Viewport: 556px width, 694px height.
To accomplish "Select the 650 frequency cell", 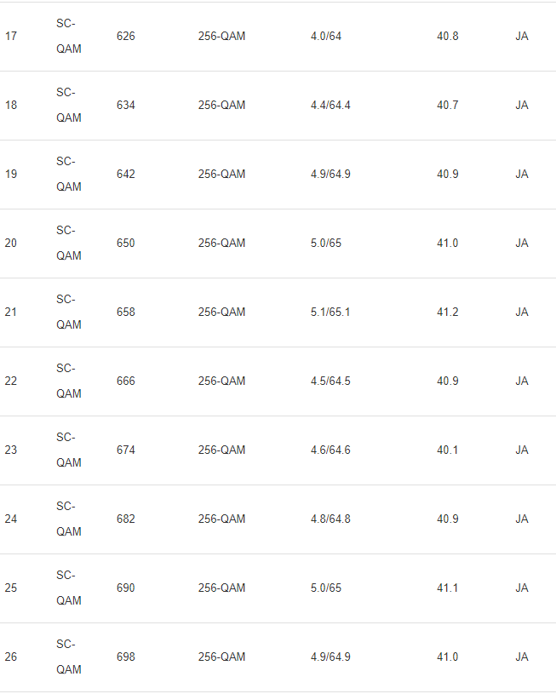I will click(125, 244).
